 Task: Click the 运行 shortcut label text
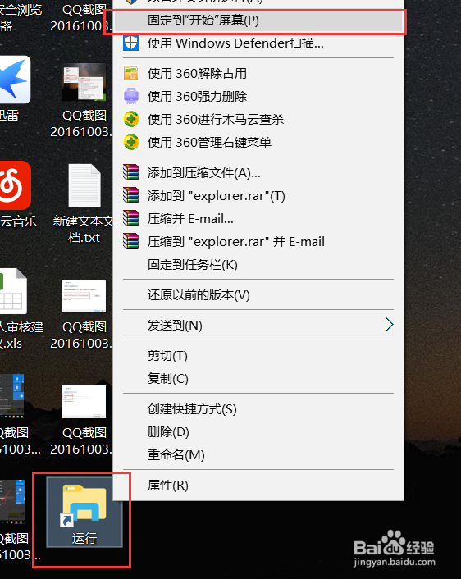coord(84,538)
